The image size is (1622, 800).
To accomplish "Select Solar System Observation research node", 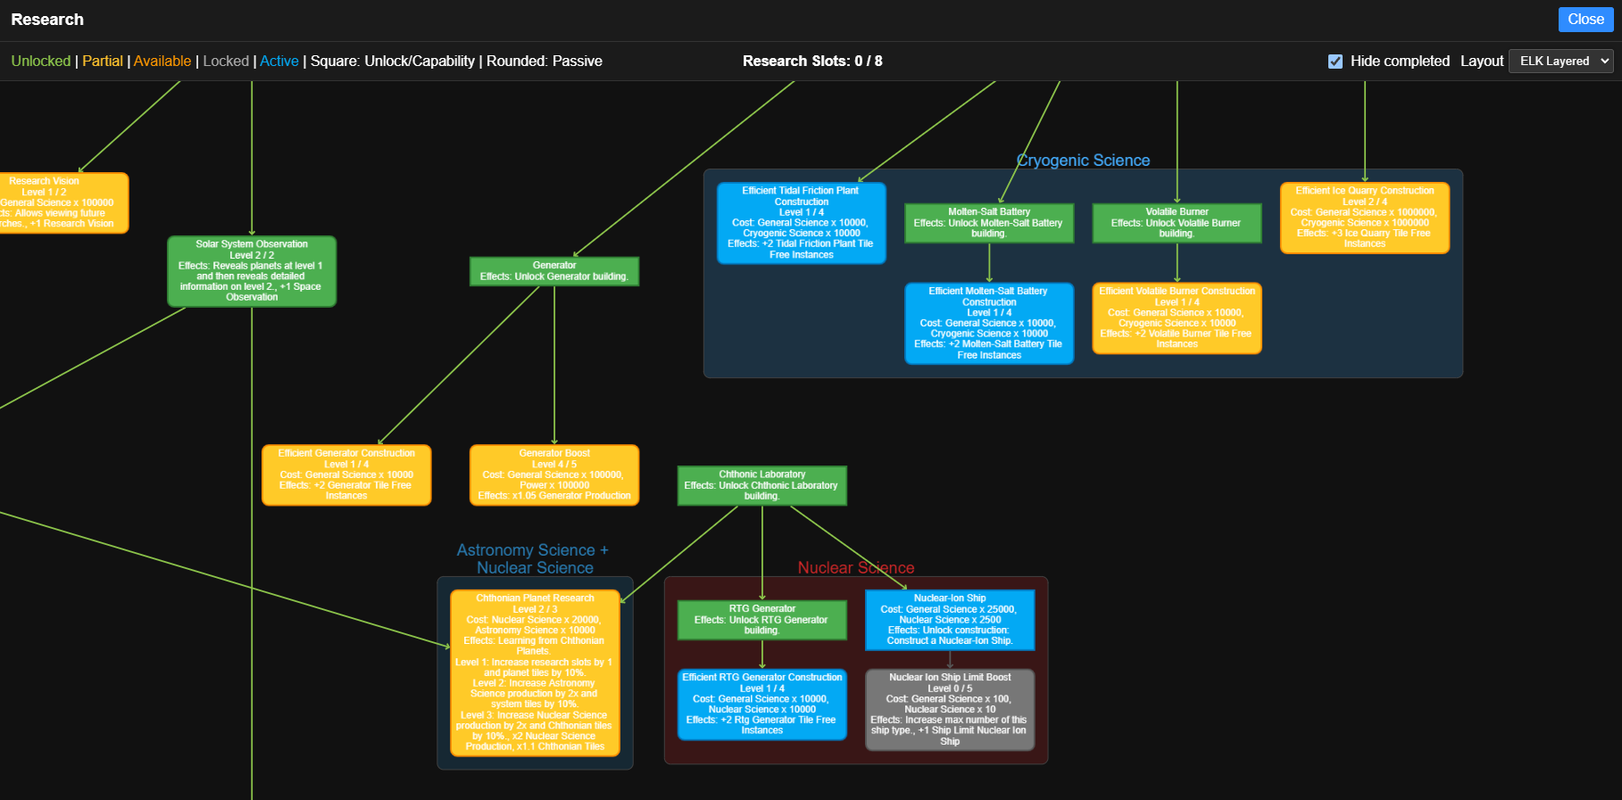I will tap(252, 271).
